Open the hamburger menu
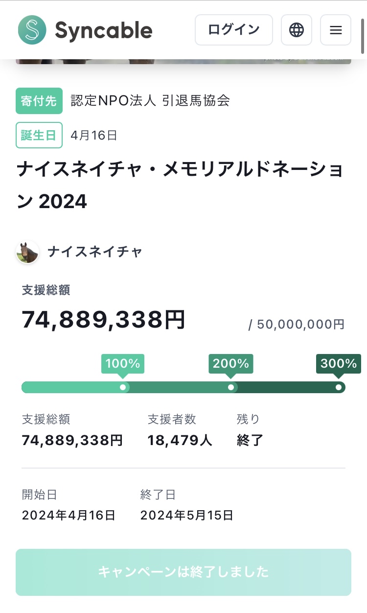This screenshot has height=613, width=367. click(335, 30)
